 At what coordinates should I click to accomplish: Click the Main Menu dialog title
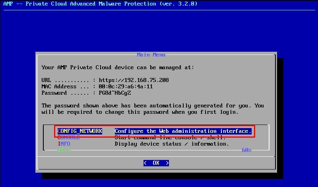pos(151,55)
